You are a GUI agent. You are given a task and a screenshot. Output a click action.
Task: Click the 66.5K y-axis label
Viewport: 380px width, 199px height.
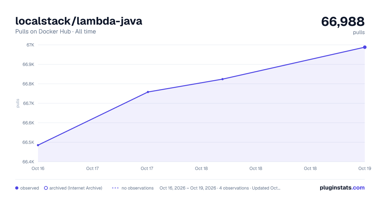click(x=28, y=142)
